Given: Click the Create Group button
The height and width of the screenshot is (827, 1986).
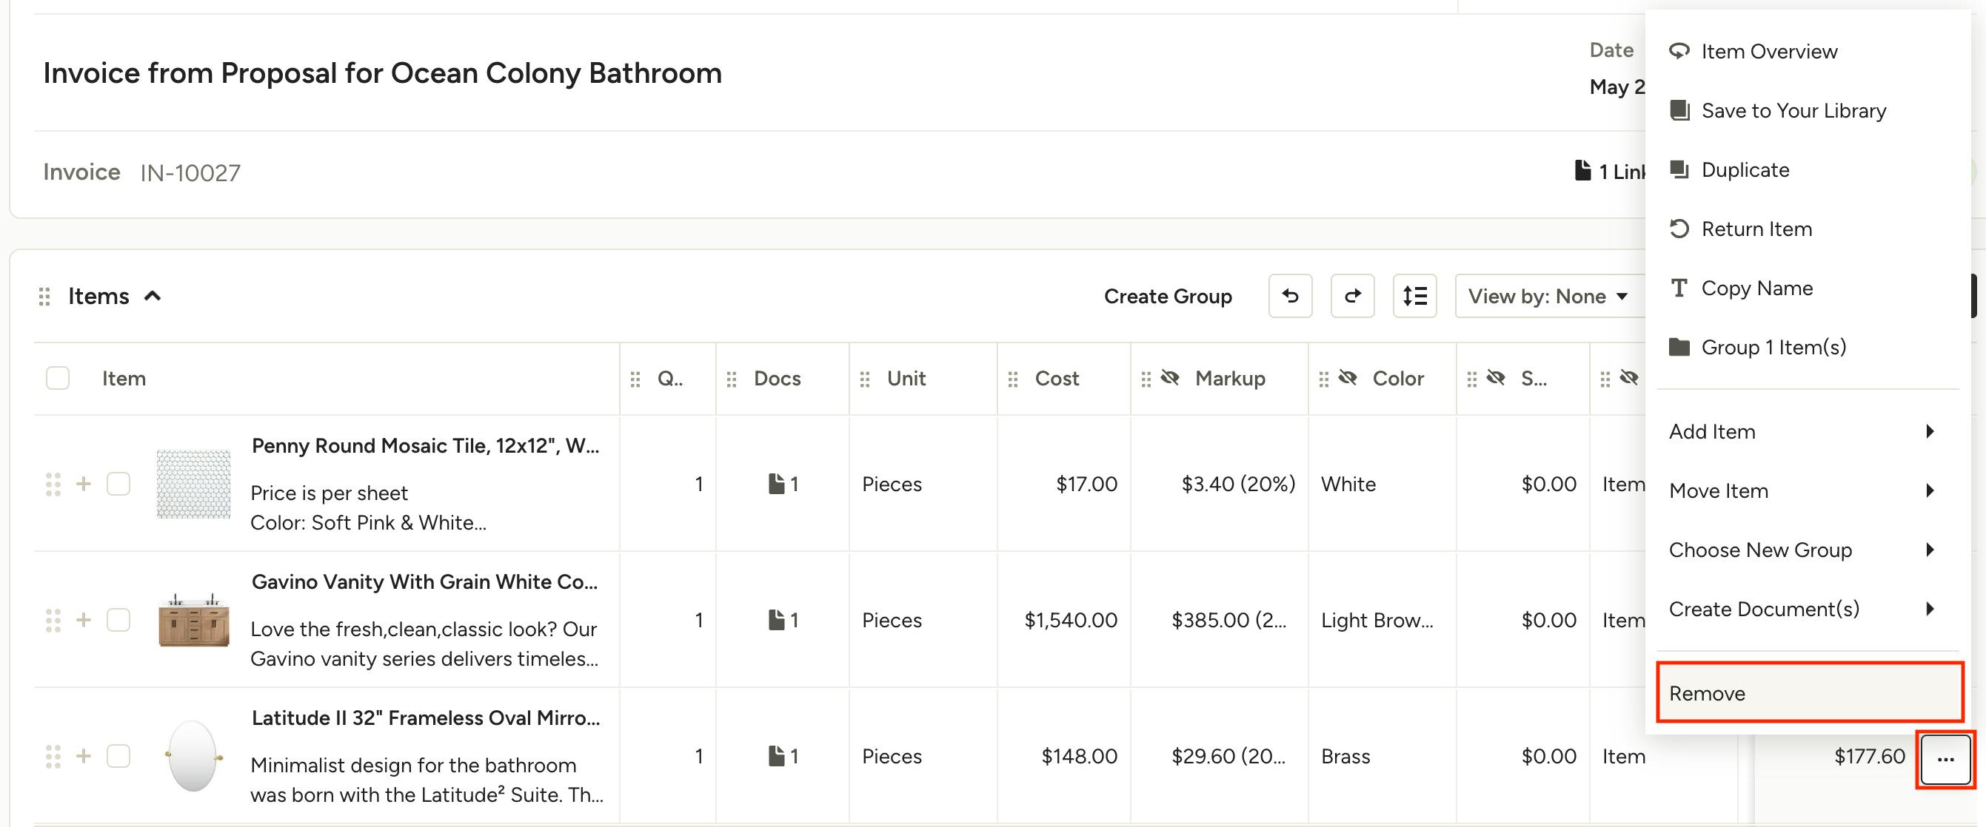Looking at the screenshot, I should [x=1167, y=297].
